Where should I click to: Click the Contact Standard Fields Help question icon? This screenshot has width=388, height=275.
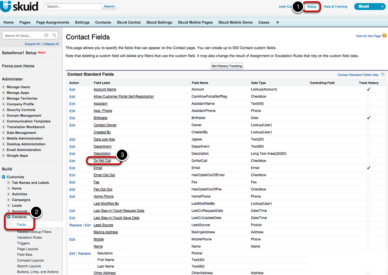coord(383,74)
